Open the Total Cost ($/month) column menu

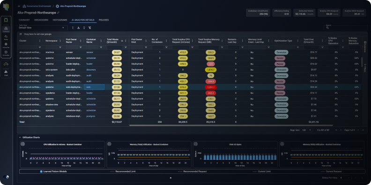(322, 41)
